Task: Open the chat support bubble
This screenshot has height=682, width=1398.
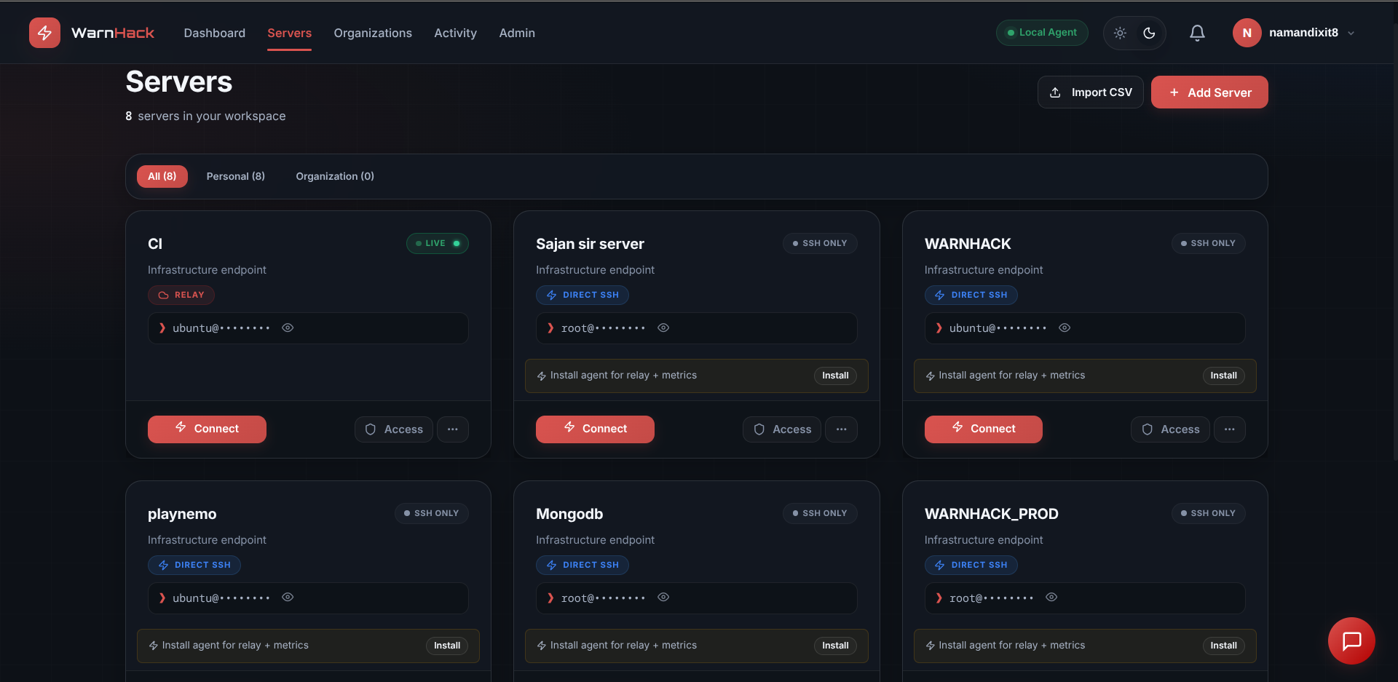Action: tap(1351, 641)
